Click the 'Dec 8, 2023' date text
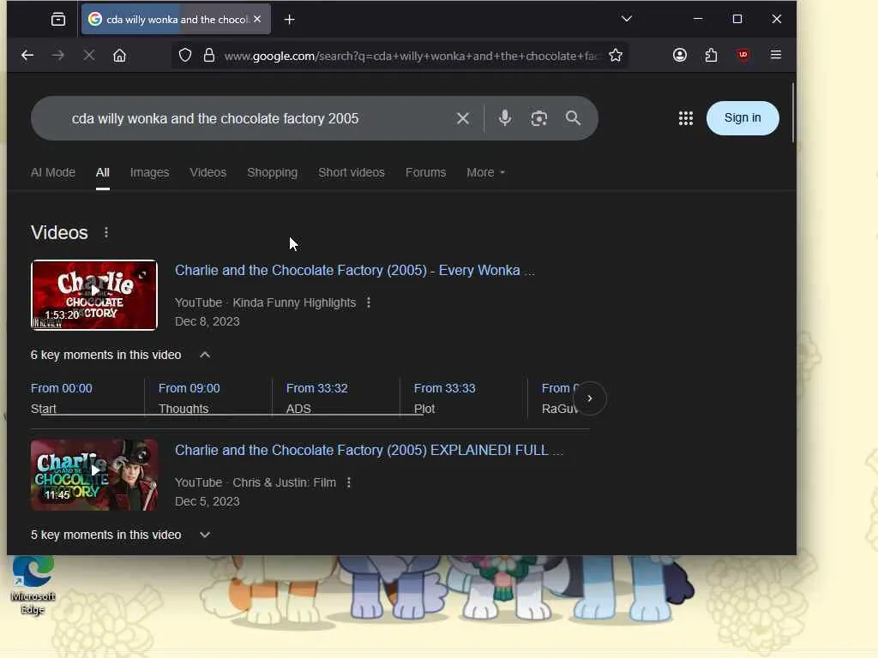The height and width of the screenshot is (658, 878). coord(207,322)
